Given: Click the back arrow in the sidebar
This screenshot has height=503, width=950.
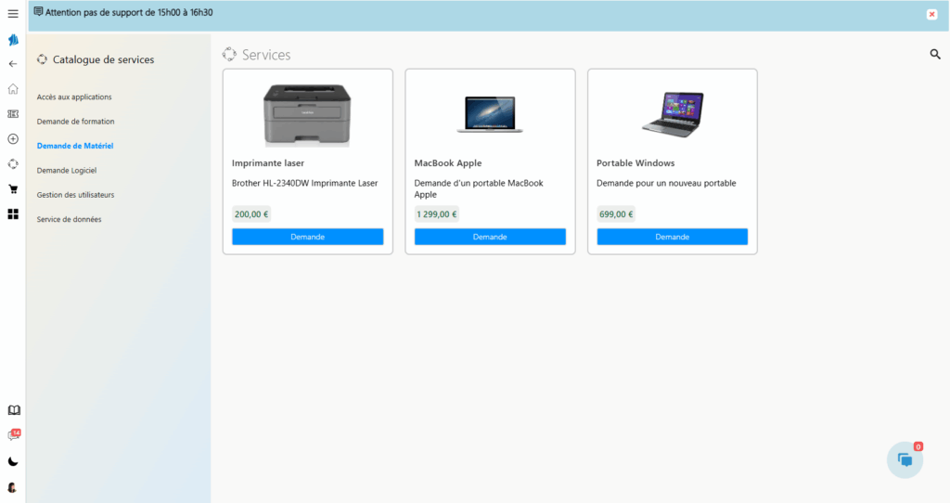Looking at the screenshot, I should 13,64.
